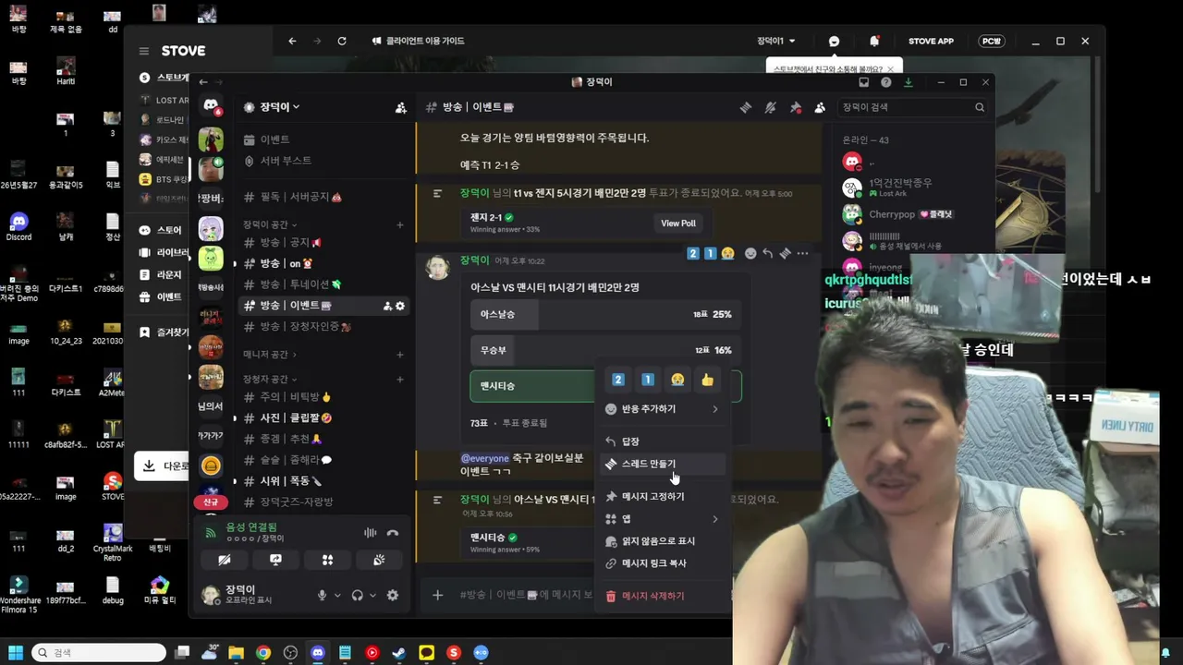Add channel to 장청자 공간 category
1183x665 pixels.
(400, 380)
